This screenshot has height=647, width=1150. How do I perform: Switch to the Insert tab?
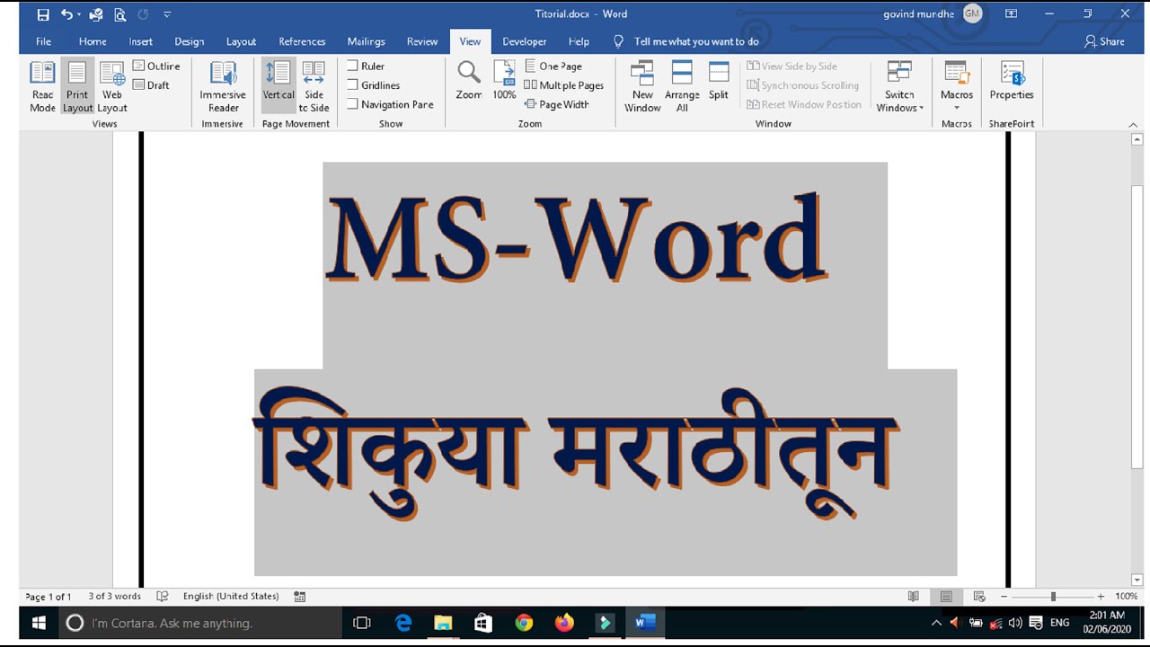(x=140, y=41)
